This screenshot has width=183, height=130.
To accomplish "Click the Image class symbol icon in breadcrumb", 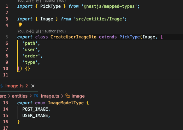I will pyautogui.click(x=68, y=96).
